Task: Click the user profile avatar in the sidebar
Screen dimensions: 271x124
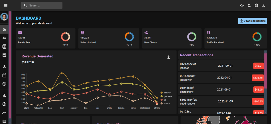Action: [x=4, y=17]
